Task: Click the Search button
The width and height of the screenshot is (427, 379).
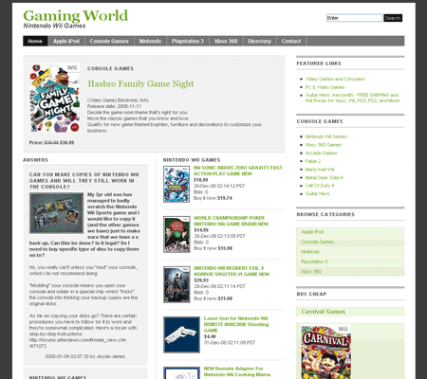Action: coord(393,18)
